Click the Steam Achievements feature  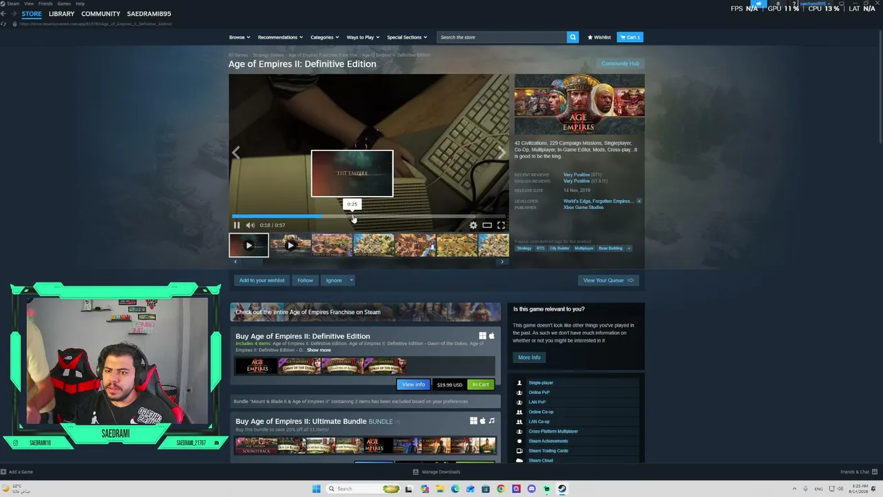tap(548, 441)
